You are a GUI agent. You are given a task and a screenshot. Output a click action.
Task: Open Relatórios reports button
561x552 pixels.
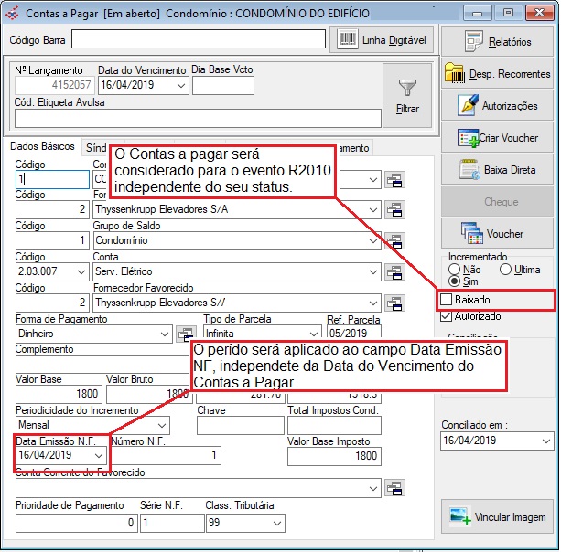[497, 41]
